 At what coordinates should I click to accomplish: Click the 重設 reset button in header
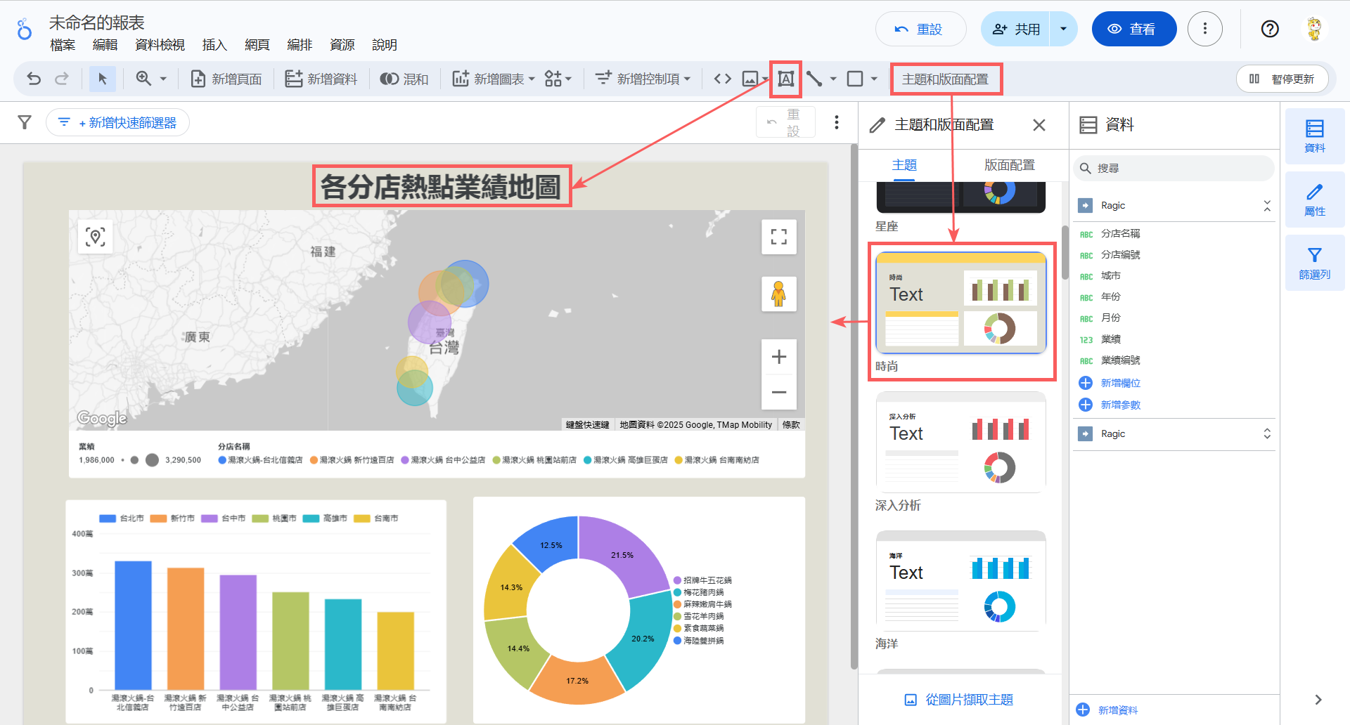pos(920,29)
